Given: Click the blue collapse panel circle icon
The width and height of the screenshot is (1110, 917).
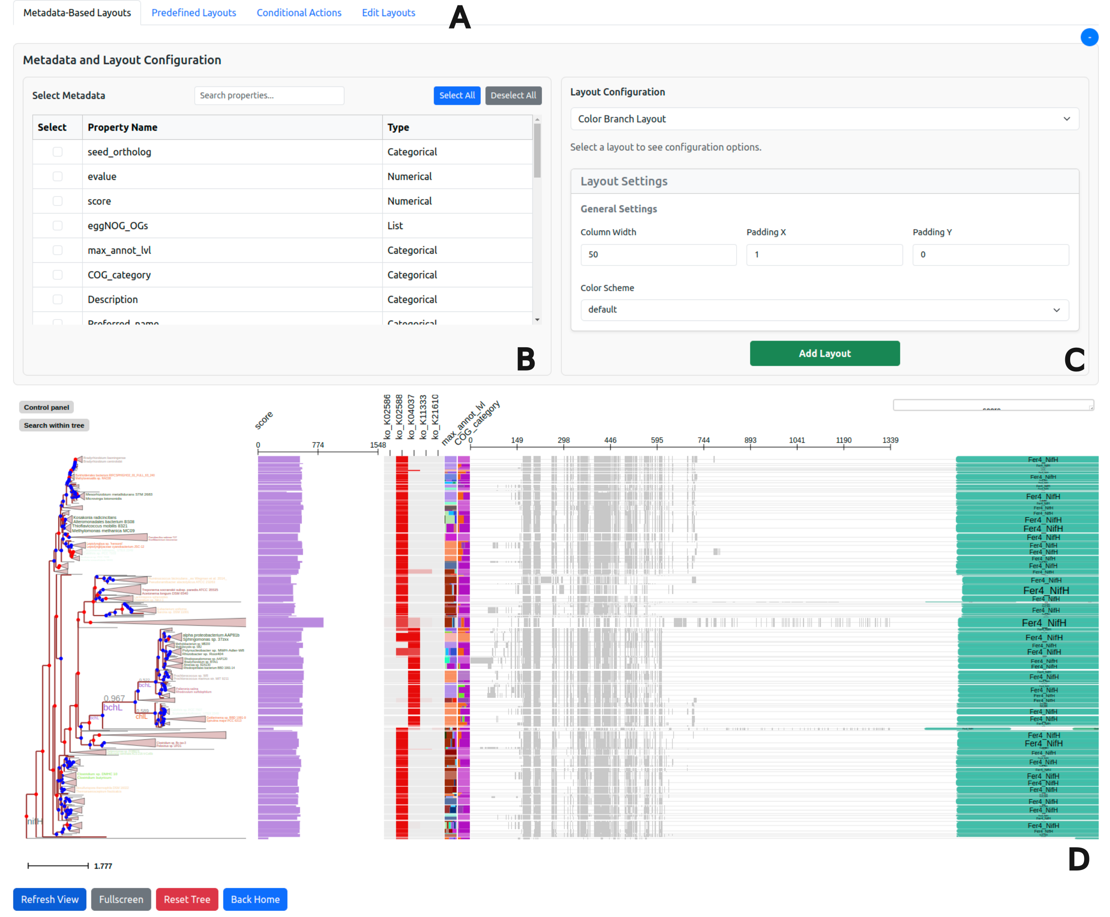Looking at the screenshot, I should (1089, 38).
